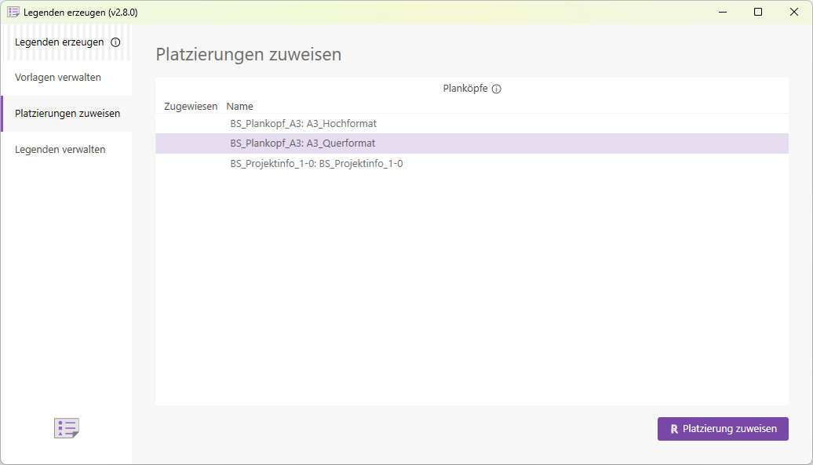Maximize the application window

point(757,12)
